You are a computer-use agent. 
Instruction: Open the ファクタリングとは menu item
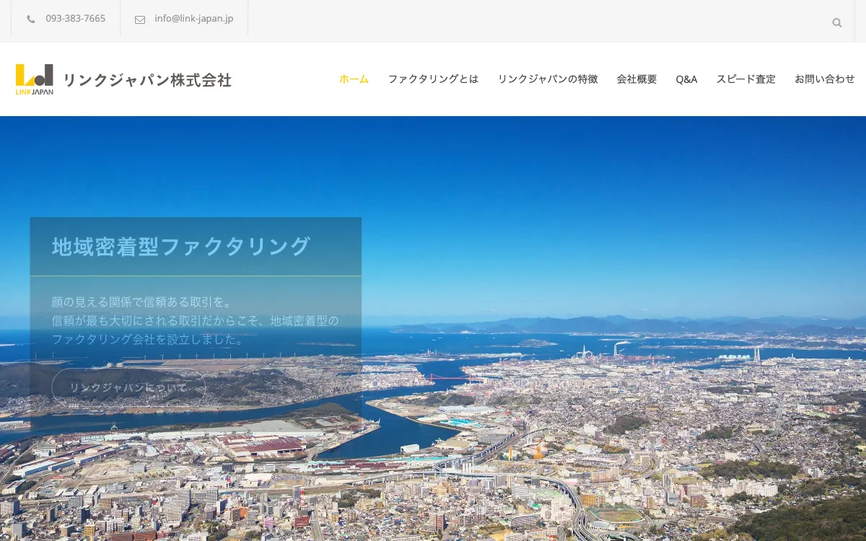pyautogui.click(x=433, y=79)
